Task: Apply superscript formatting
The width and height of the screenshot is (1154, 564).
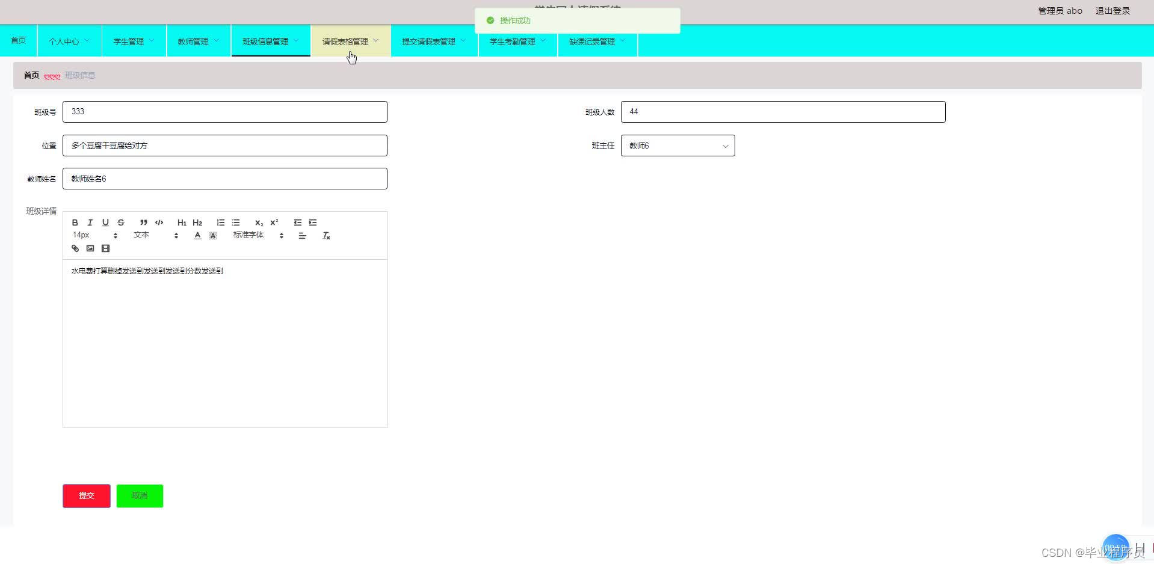Action: (x=274, y=222)
